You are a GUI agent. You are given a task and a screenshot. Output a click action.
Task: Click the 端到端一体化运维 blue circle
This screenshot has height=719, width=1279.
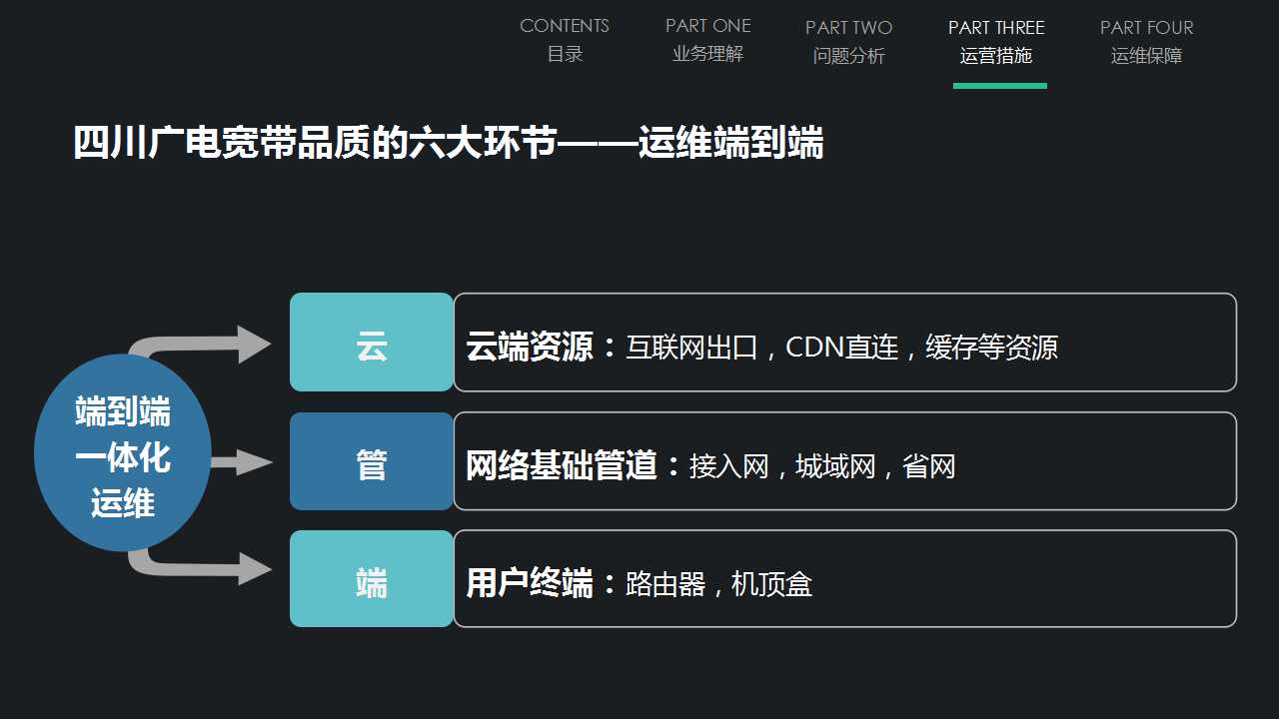click(x=123, y=452)
